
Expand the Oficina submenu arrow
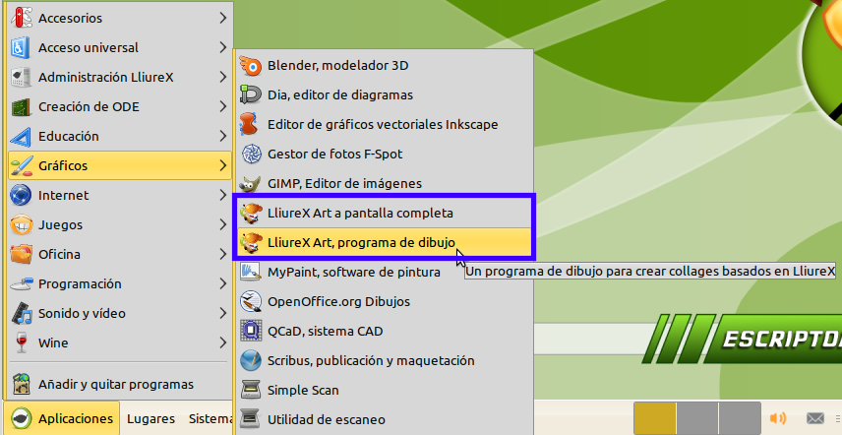click(223, 254)
